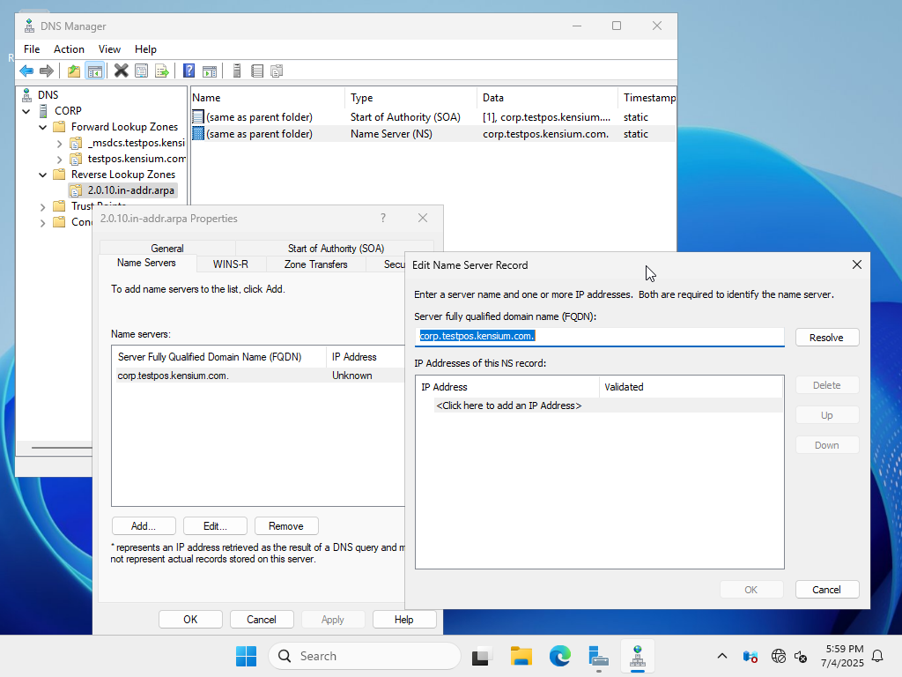
Task: Click Properties dialog question-mark help button
Action: [383, 218]
